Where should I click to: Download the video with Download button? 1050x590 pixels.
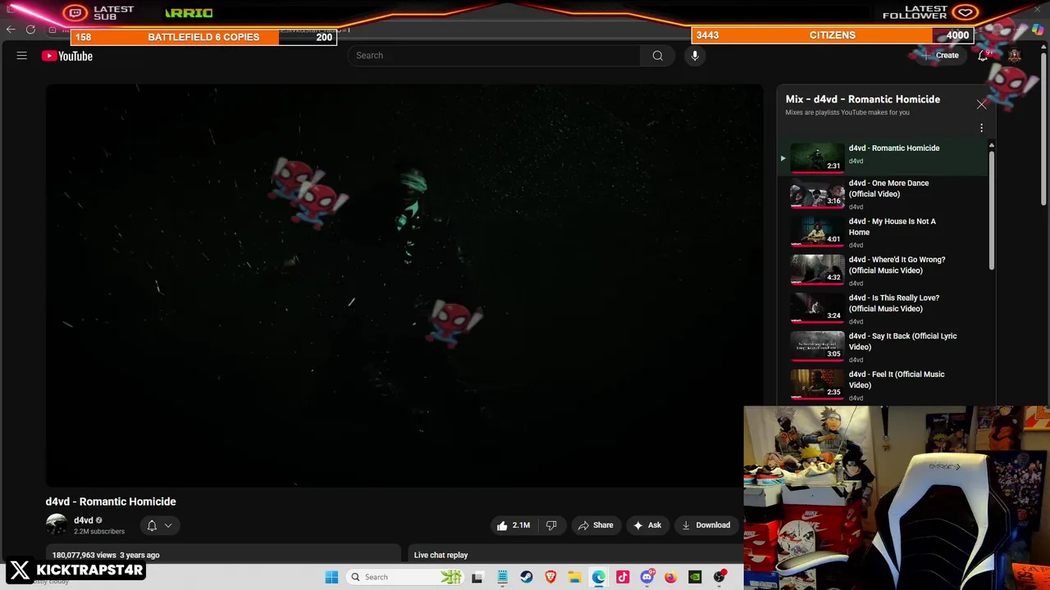705,525
